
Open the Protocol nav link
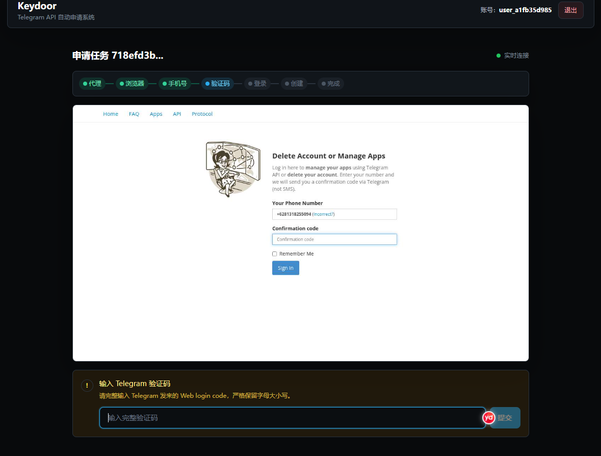point(202,114)
